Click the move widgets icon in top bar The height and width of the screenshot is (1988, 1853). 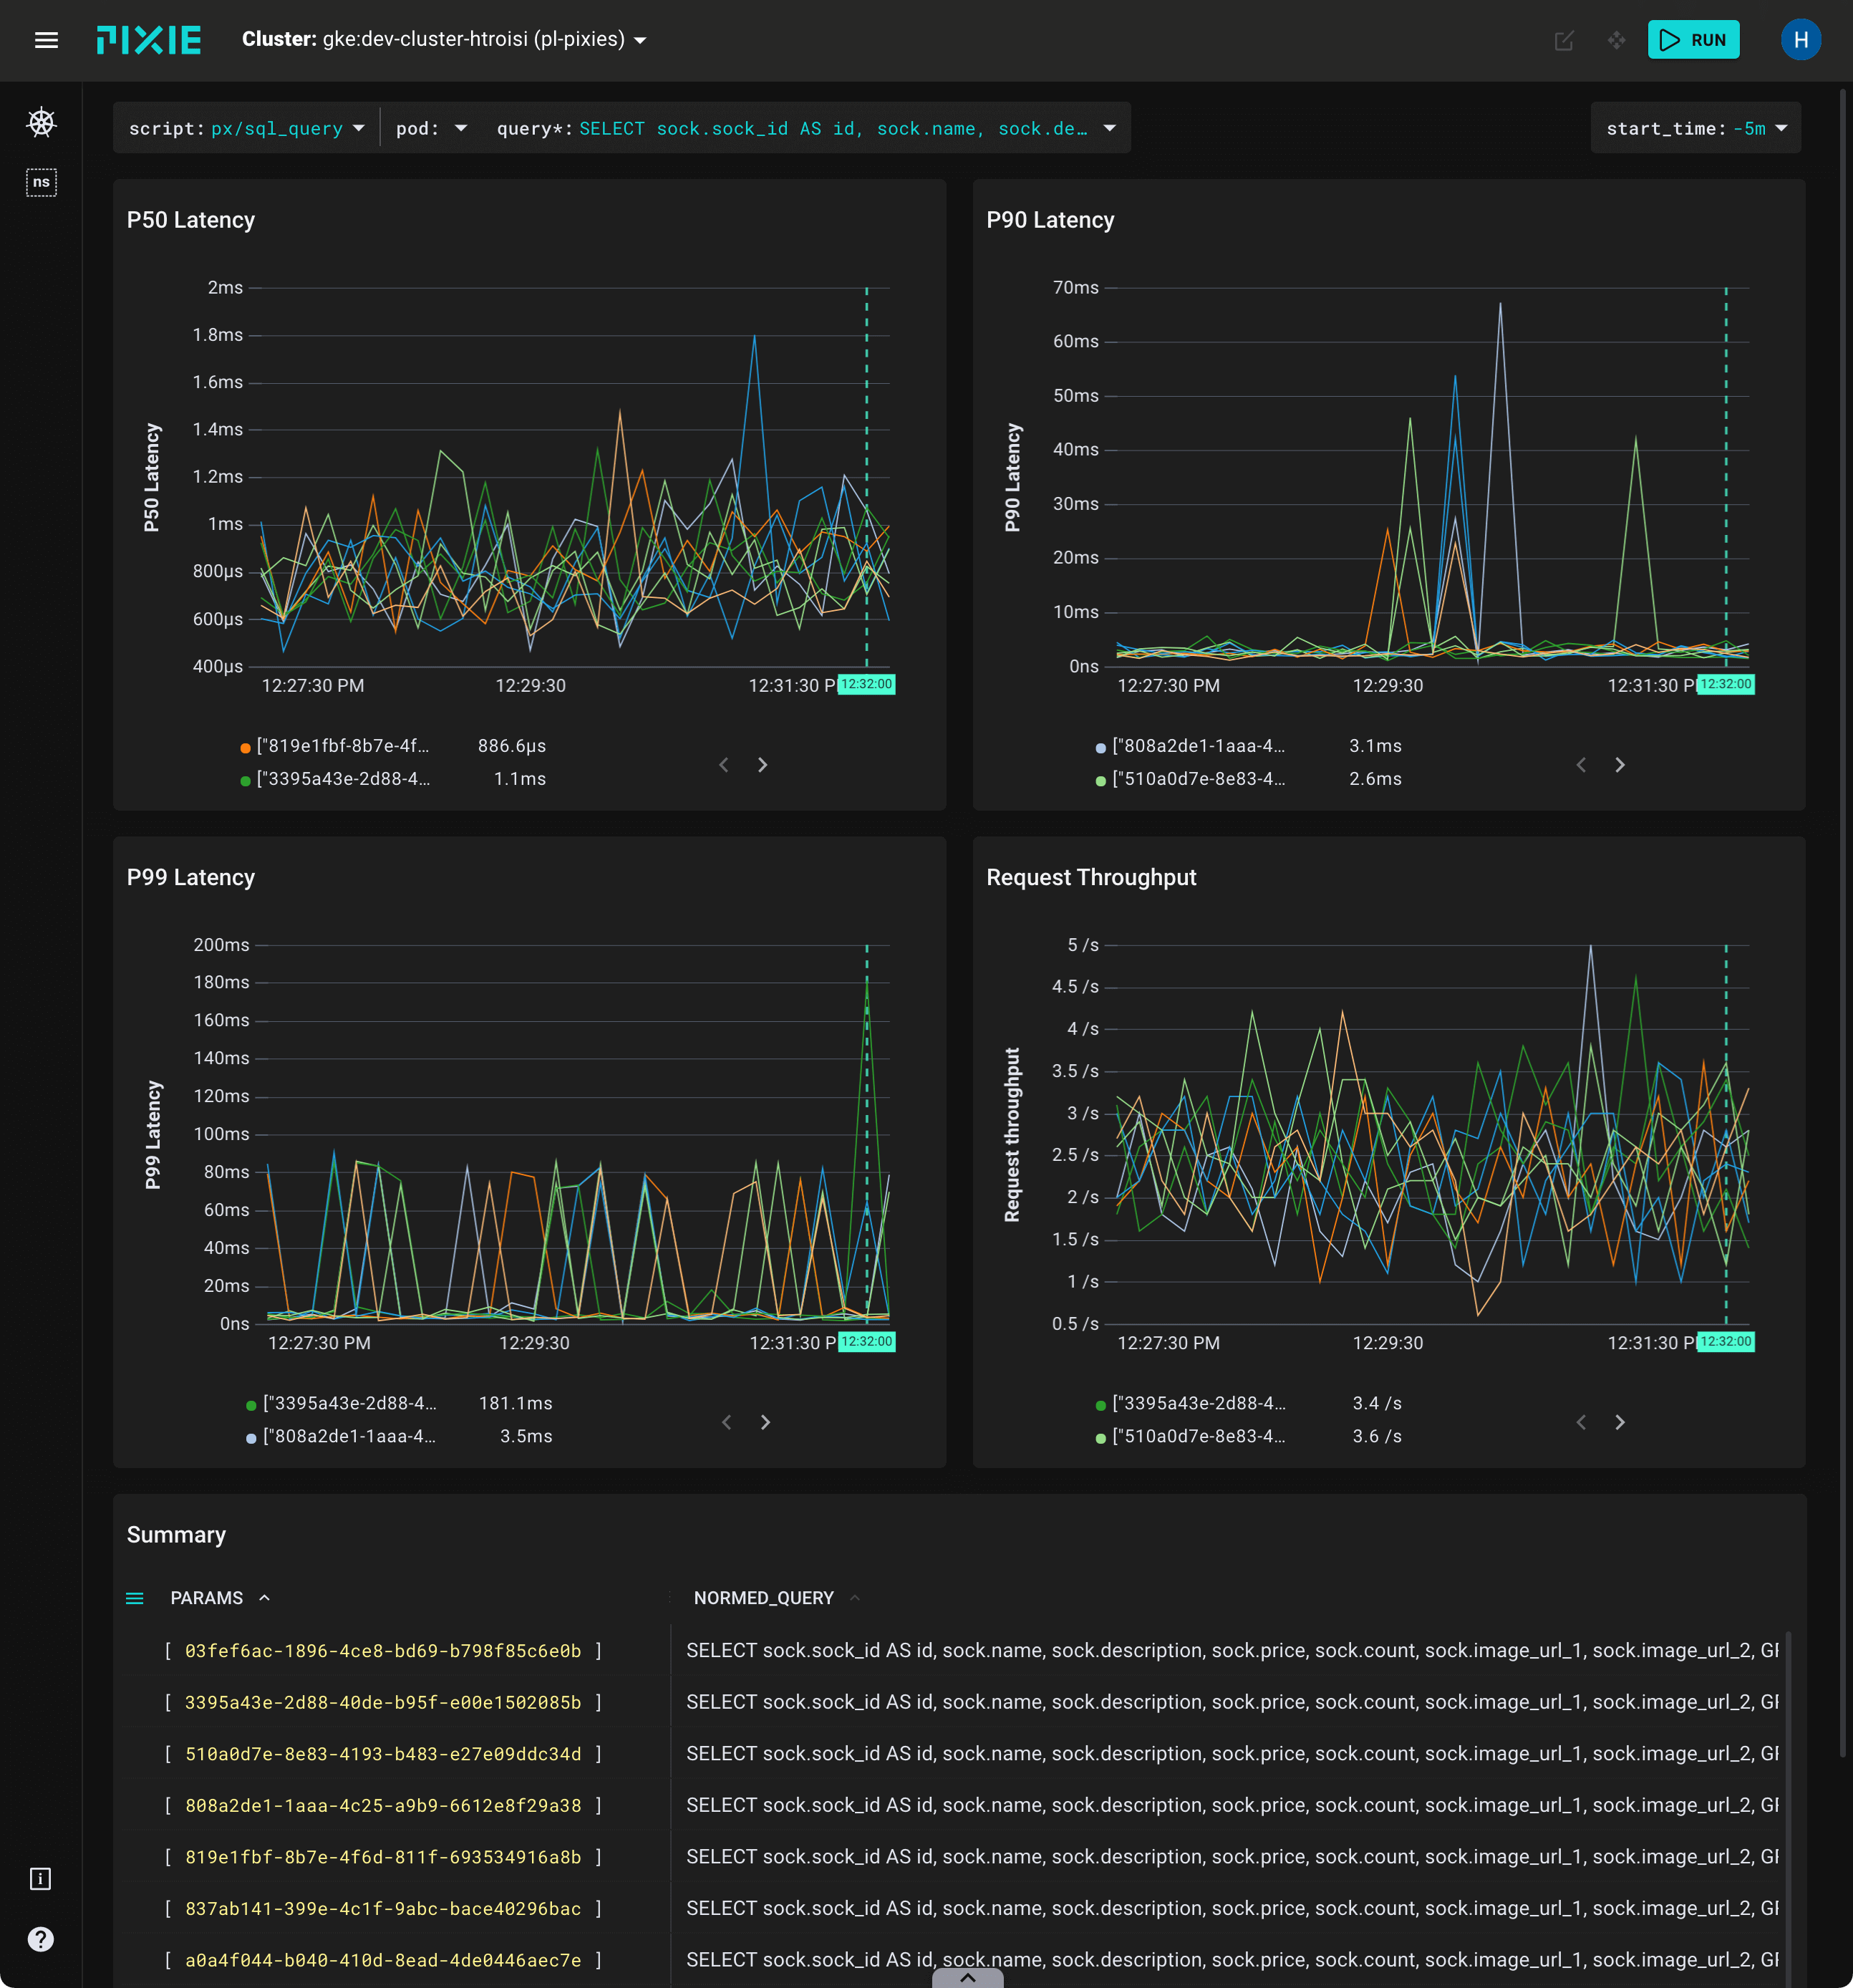tap(1616, 40)
